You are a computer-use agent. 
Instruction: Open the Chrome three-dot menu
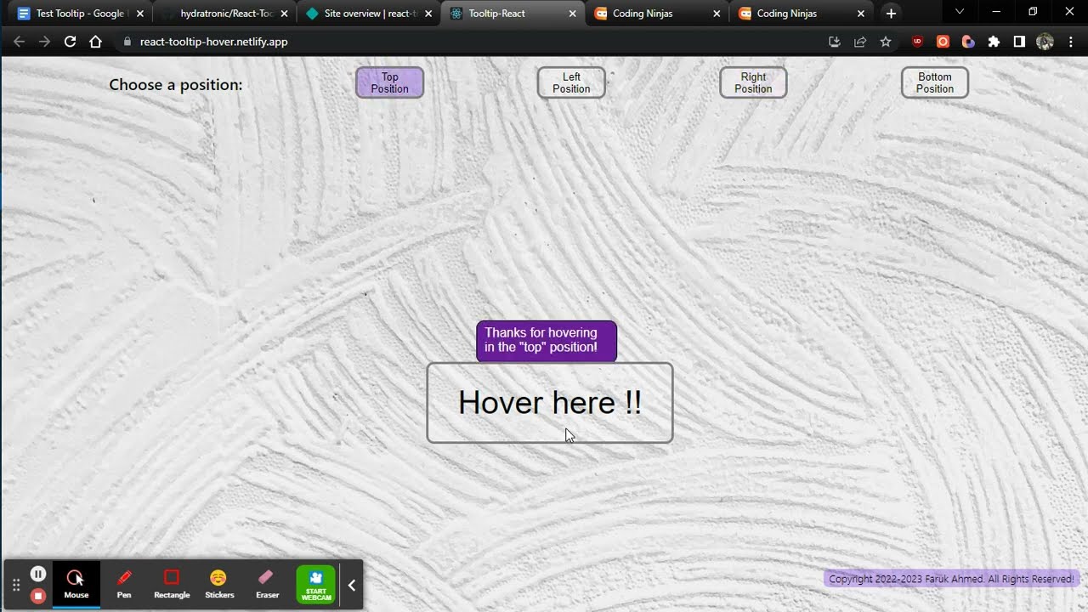coord(1070,42)
